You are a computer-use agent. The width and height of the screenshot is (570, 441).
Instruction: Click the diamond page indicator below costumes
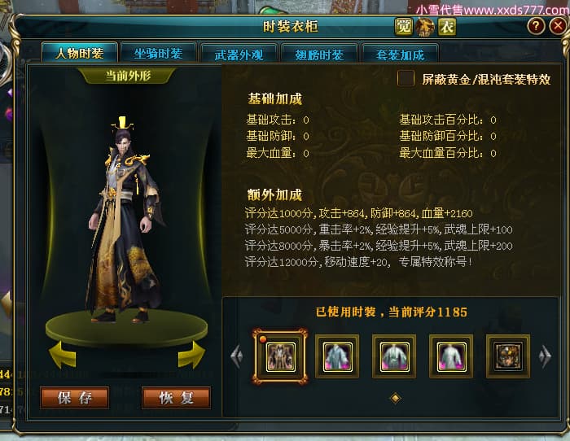pyautogui.click(x=395, y=398)
